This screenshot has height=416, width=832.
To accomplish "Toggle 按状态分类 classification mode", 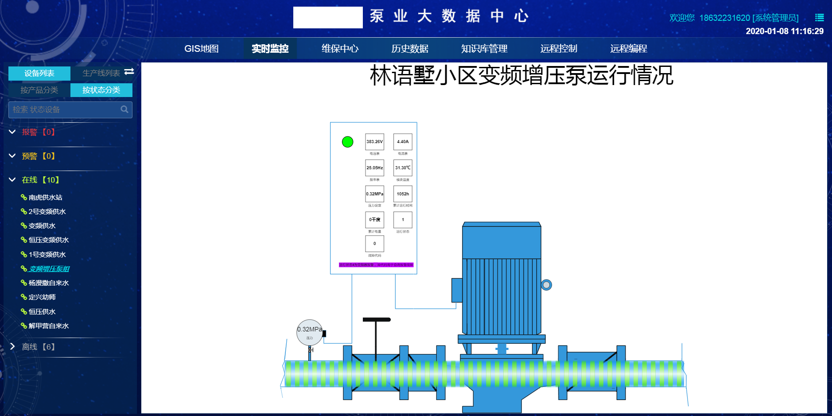I will (101, 90).
